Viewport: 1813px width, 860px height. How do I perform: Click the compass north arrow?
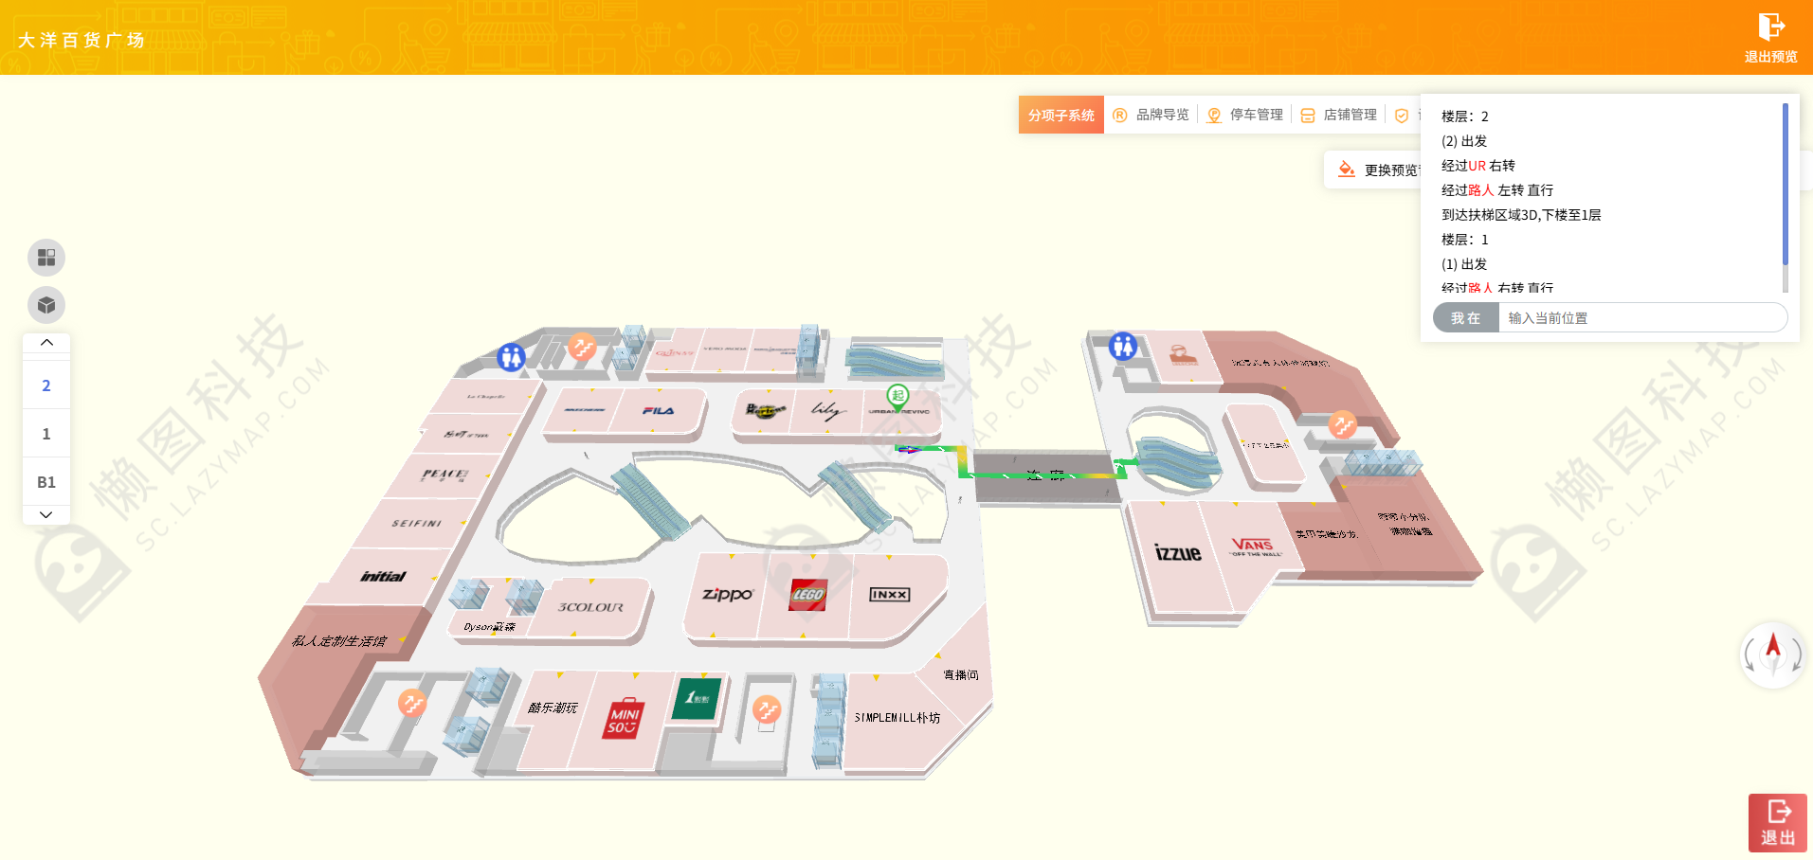tap(1772, 649)
